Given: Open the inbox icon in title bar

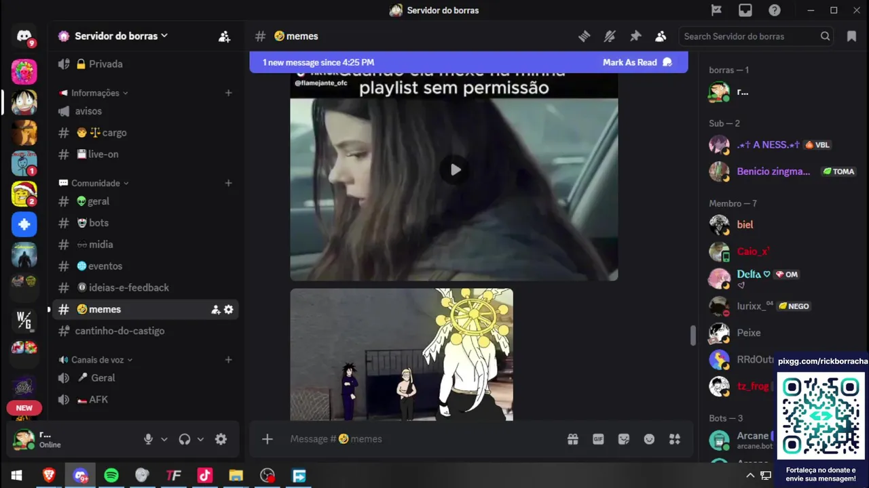Looking at the screenshot, I should pyautogui.click(x=745, y=10).
